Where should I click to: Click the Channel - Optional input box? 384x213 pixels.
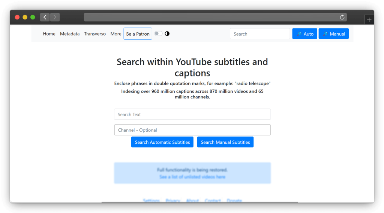coord(192,130)
